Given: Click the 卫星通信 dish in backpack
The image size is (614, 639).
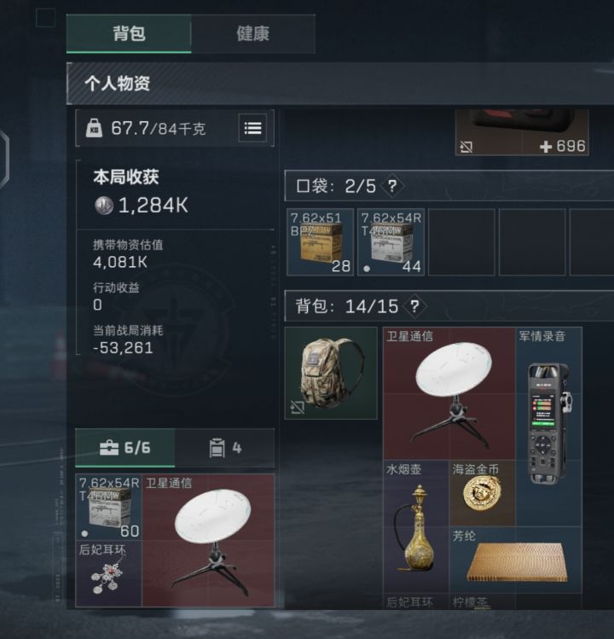Looking at the screenshot, I should [x=449, y=393].
